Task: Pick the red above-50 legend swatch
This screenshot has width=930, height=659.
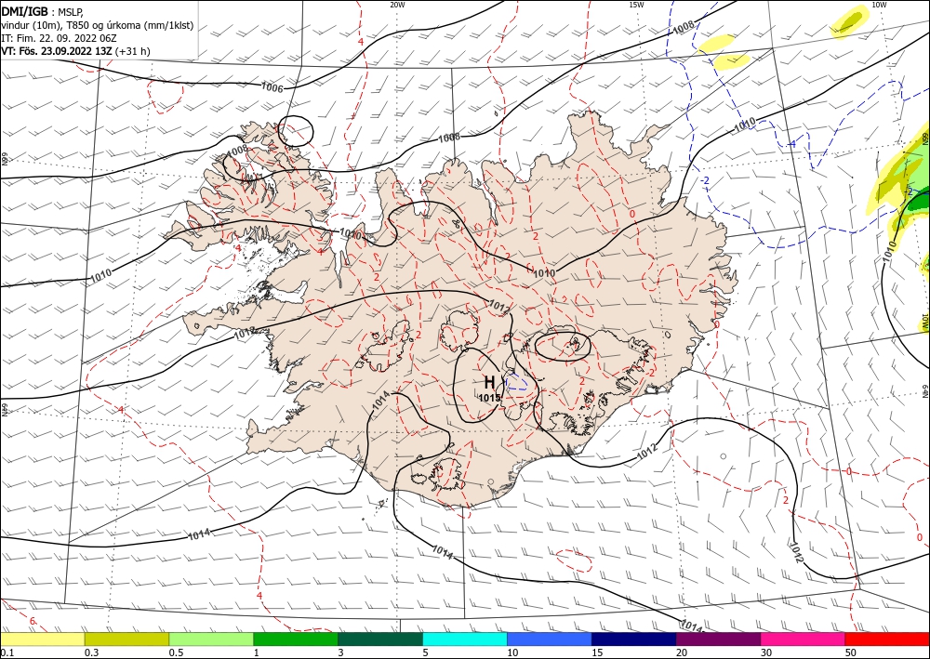Action: (887, 639)
